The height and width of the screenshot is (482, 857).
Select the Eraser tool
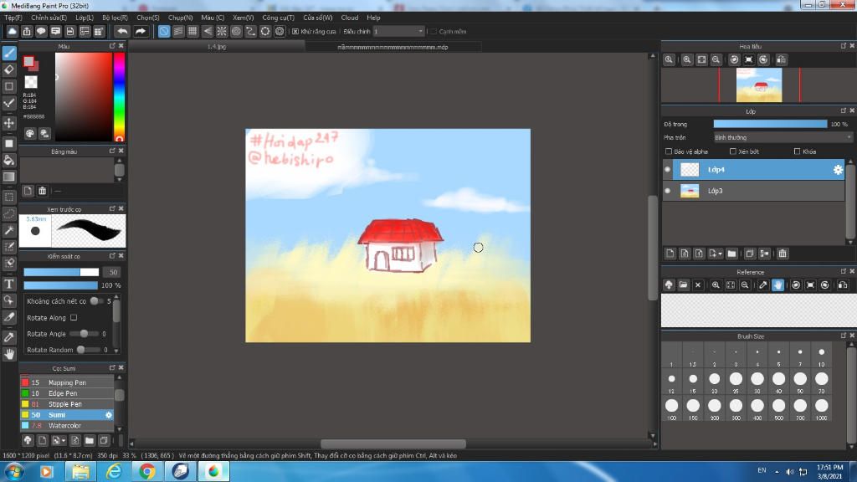(x=8, y=69)
